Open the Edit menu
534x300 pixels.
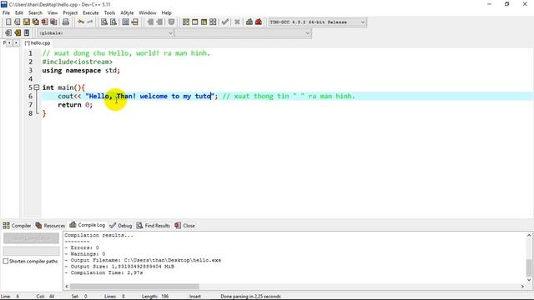(x=19, y=13)
